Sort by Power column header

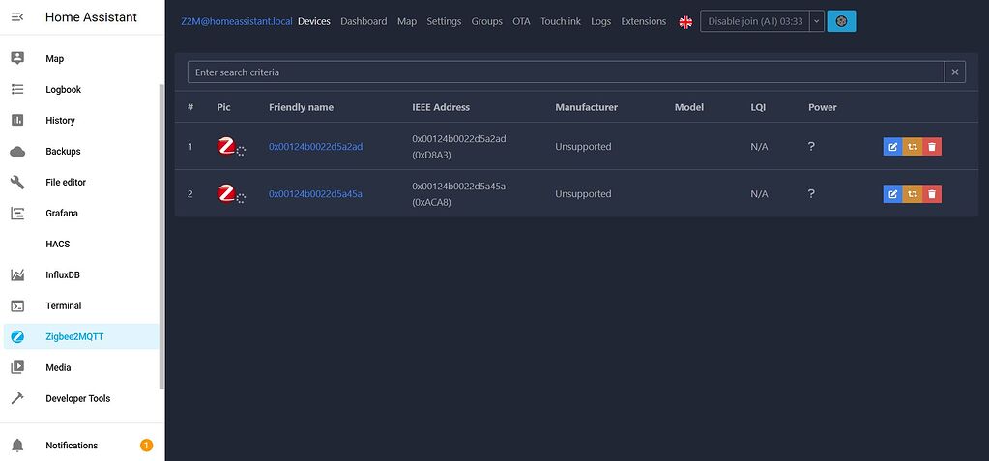pos(823,107)
